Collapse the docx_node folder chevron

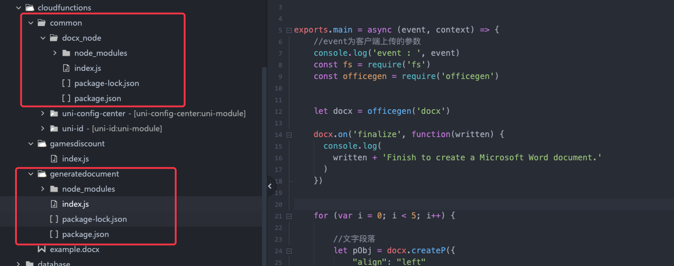tap(42, 38)
